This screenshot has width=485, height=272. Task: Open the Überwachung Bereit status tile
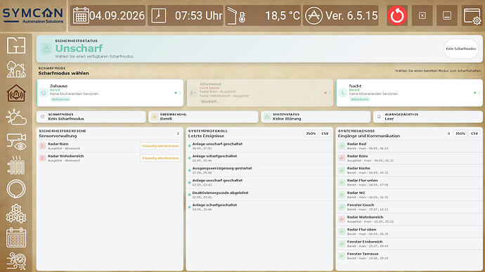[x=204, y=117]
